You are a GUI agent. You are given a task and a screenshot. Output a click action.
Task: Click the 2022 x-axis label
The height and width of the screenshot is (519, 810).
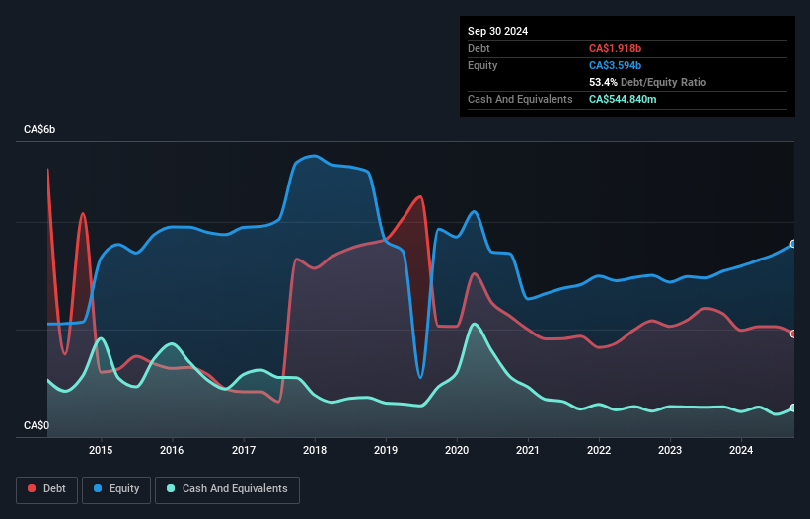point(599,450)
